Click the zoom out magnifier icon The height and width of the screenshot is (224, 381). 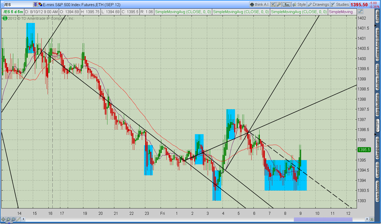click(x=13, y=219)
